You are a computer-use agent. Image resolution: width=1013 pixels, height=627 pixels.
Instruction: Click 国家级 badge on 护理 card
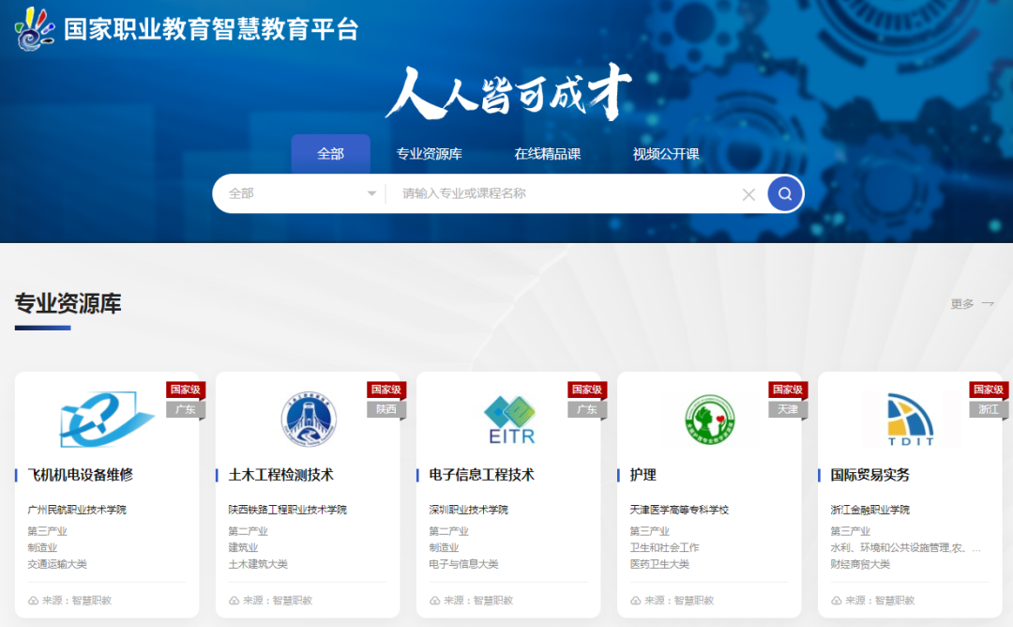pos(788,390)
